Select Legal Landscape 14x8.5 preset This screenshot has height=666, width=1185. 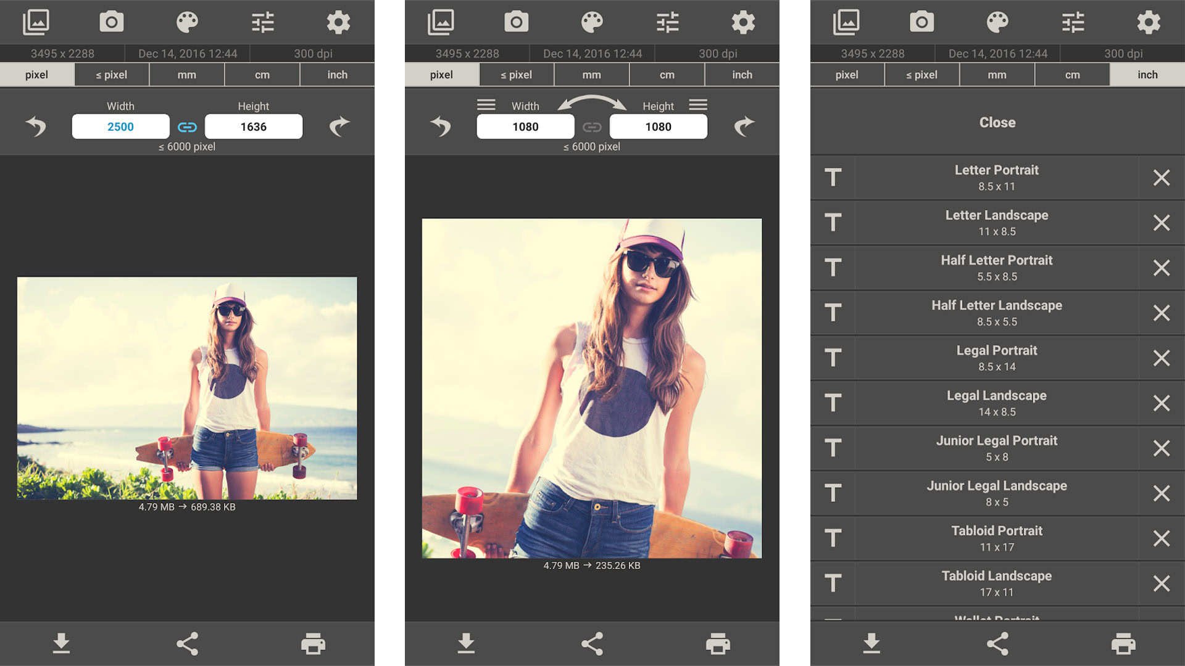[997, 403]
